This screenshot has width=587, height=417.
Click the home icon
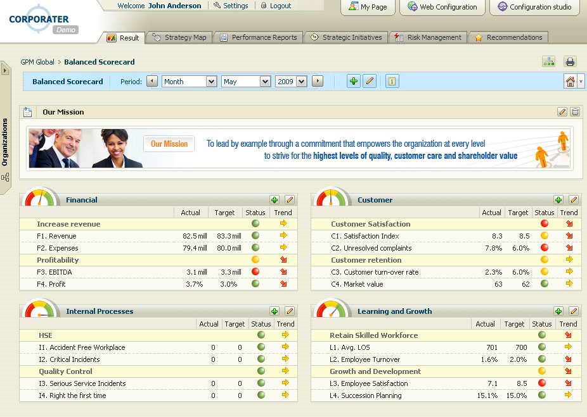point(570,81)
